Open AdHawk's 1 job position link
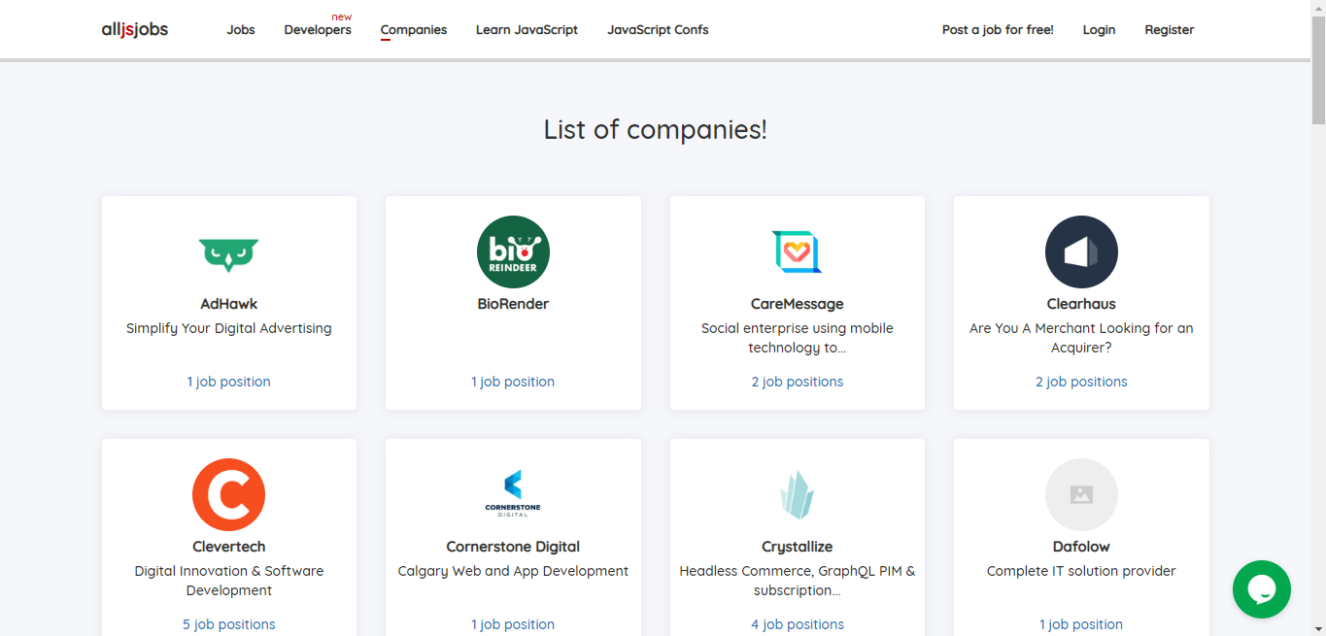 [228, 381]
